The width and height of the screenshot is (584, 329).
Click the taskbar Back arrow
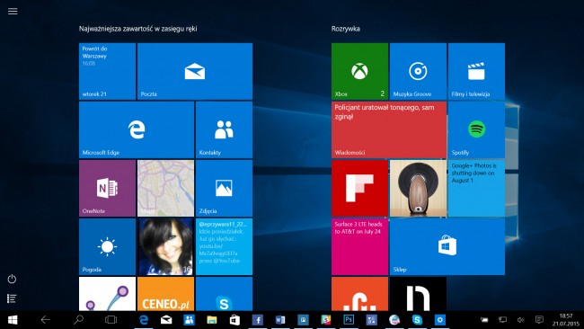pos(46,320)
